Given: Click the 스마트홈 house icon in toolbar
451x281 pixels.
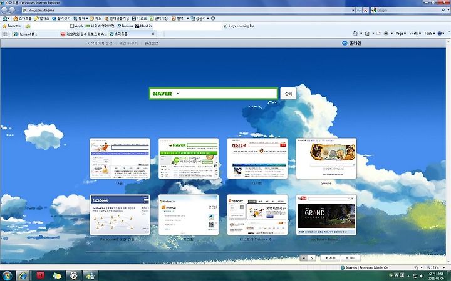Looking at the screenshot, I should [23, 18].
